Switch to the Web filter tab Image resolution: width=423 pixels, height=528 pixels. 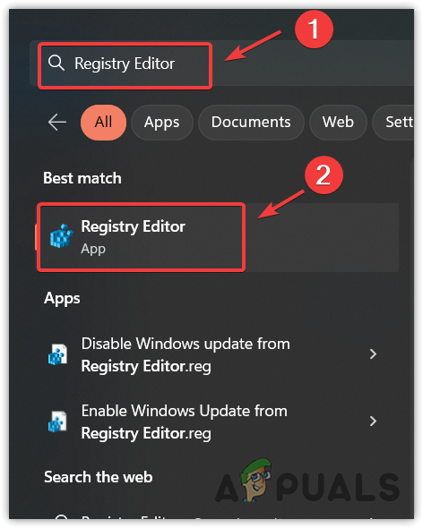pos(338,123)
